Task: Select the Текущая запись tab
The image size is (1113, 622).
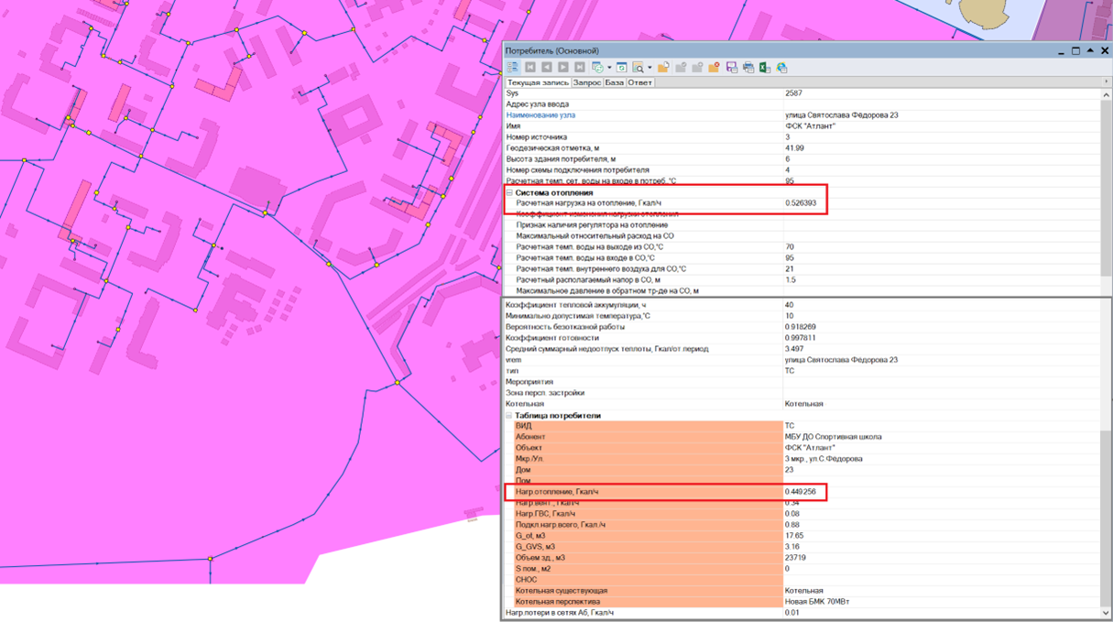Action: 539,82
